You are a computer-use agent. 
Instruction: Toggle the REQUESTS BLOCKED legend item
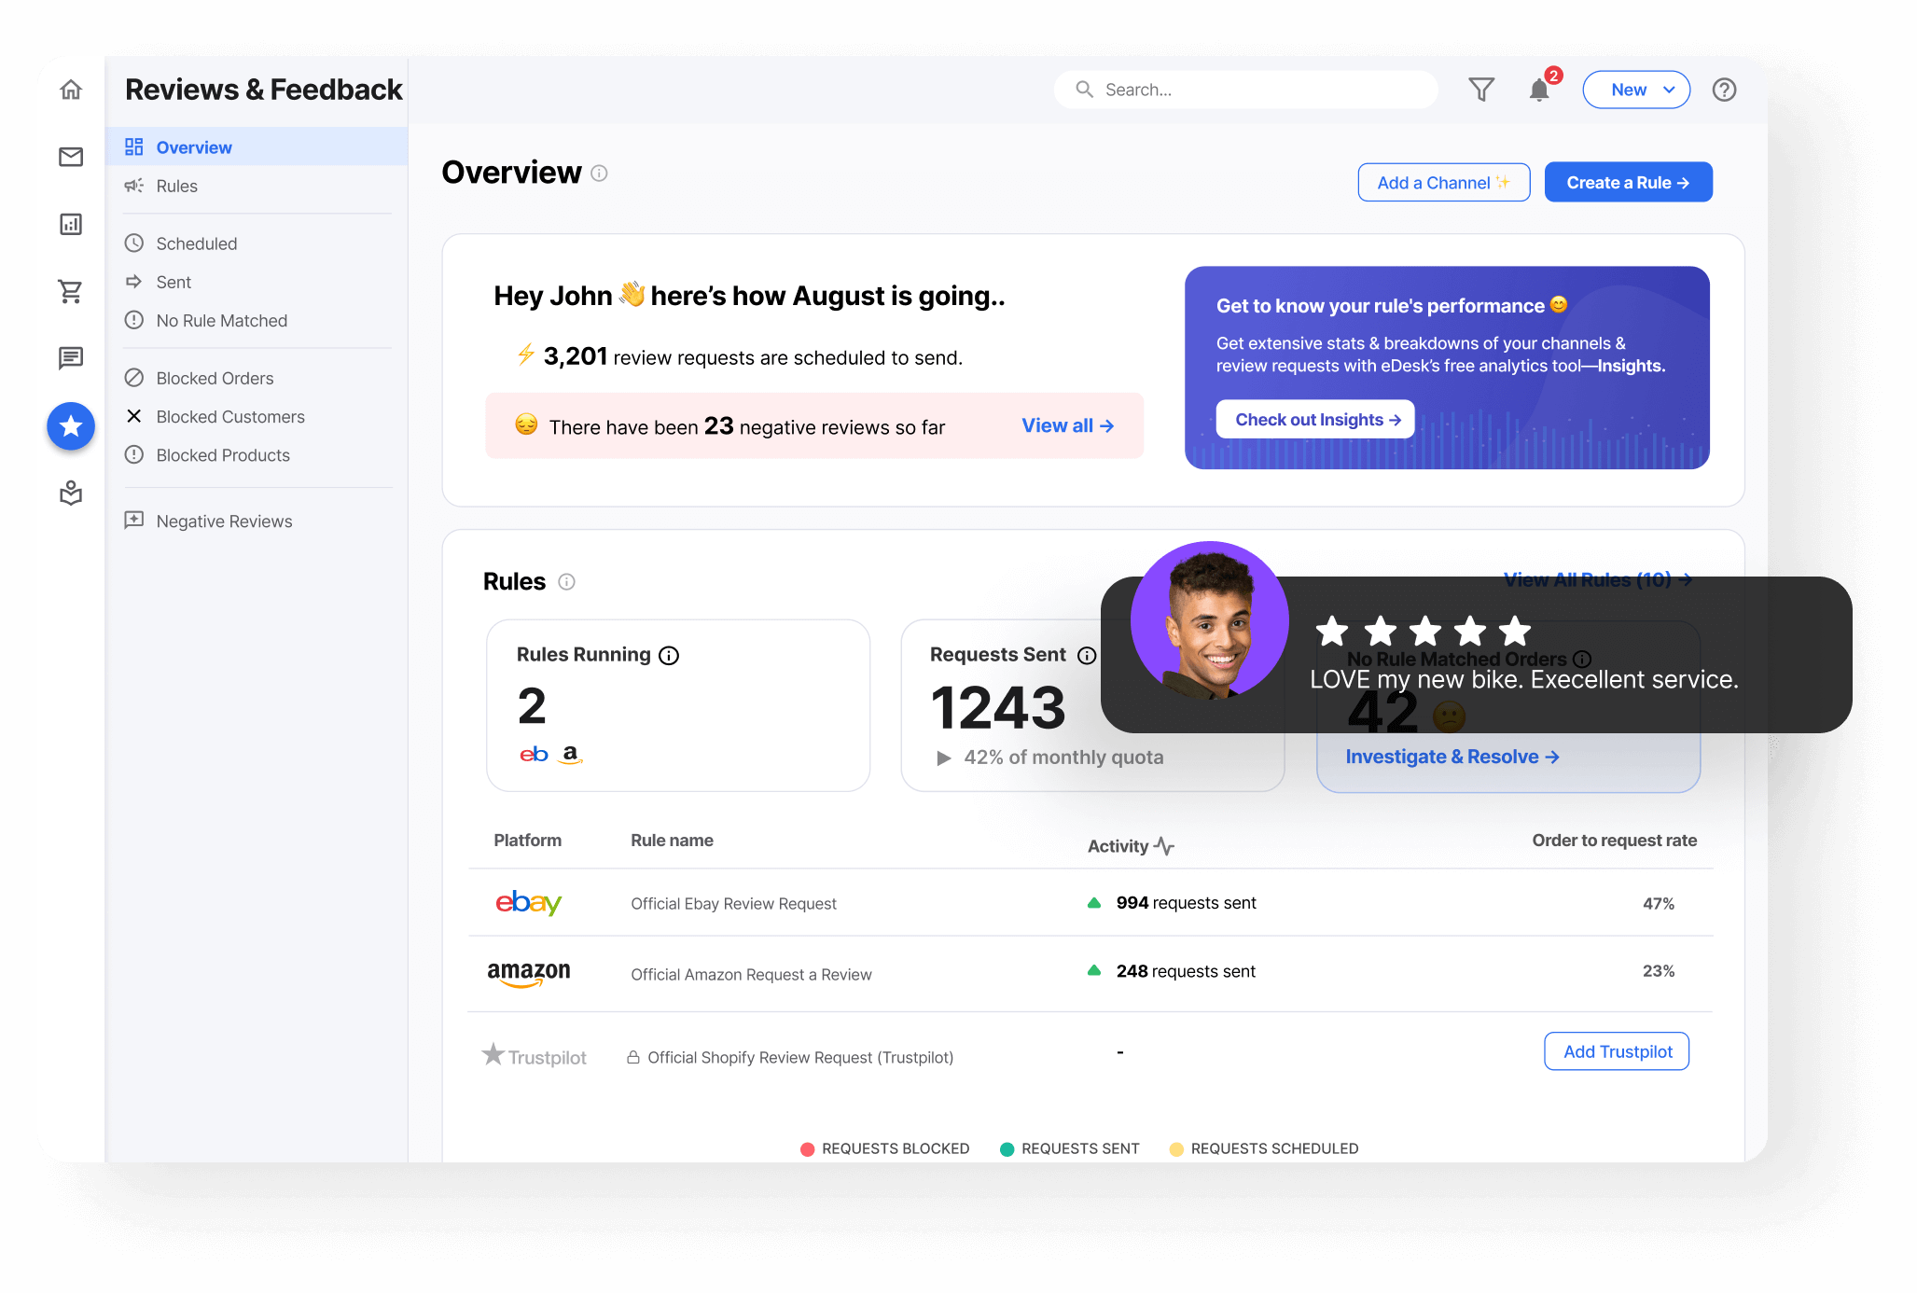[884, 1148]
